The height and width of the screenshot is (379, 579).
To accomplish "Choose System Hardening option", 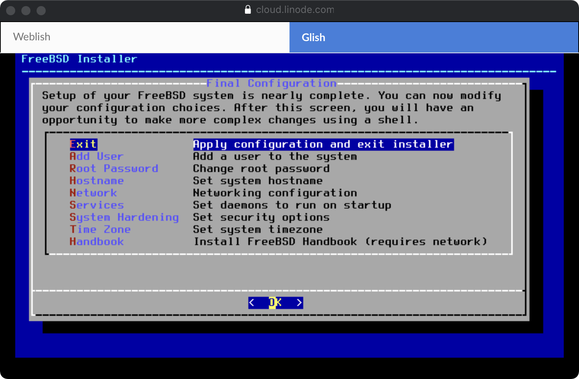I will [x=124, y=217].
